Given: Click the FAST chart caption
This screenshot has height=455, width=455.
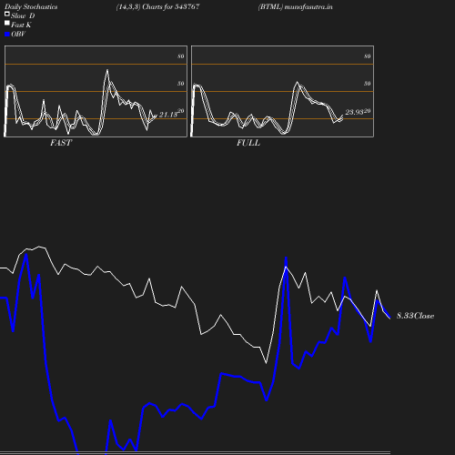Looking at the screenshot, I should (x=61, y=143).
